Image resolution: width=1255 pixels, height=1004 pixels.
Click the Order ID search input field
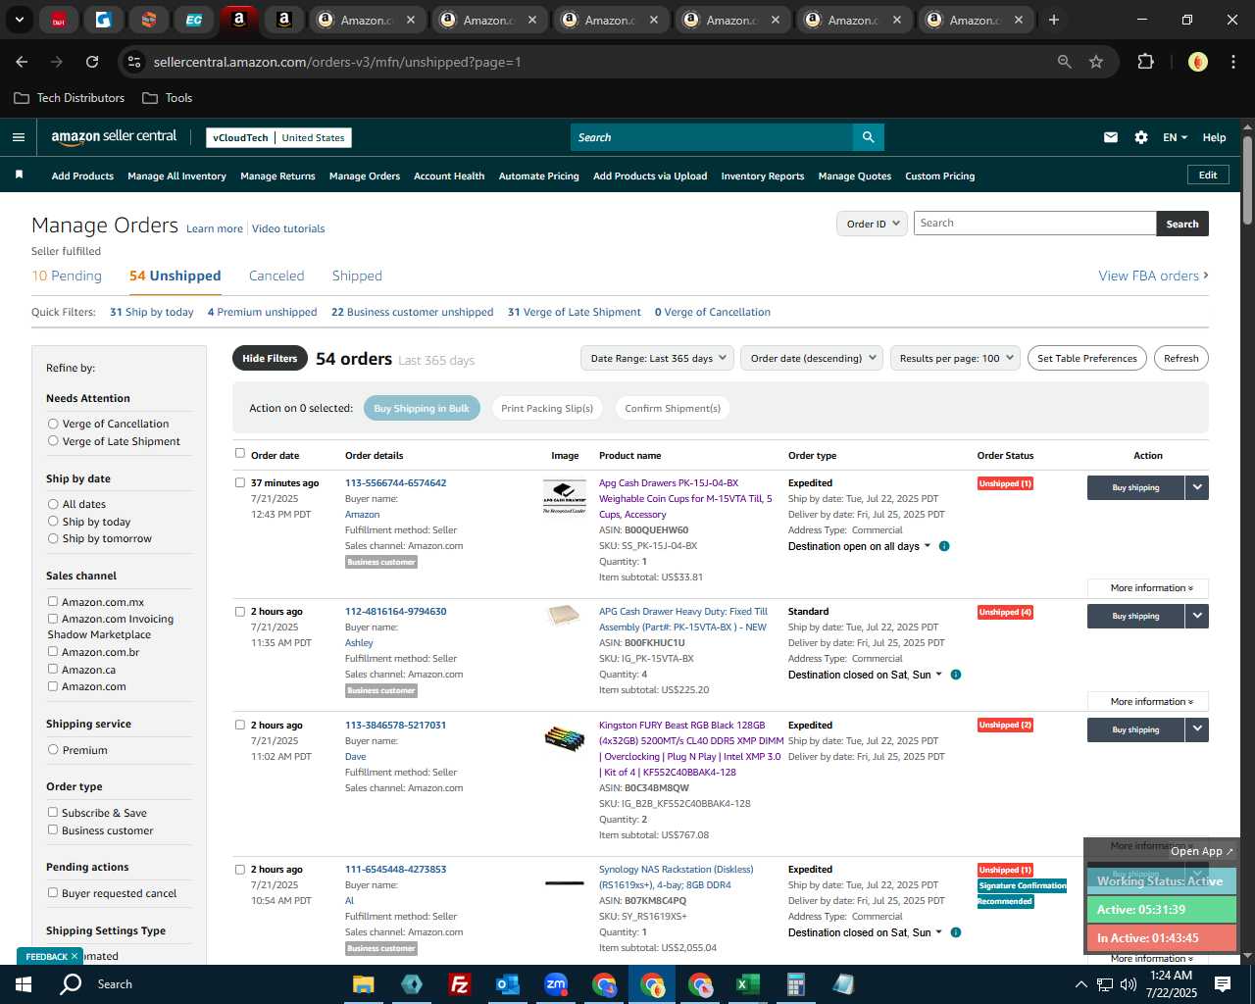point(1034,224)
